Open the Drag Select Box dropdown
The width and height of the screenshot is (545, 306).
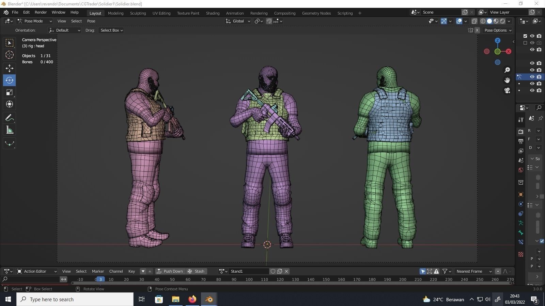(x=111, y=30)
